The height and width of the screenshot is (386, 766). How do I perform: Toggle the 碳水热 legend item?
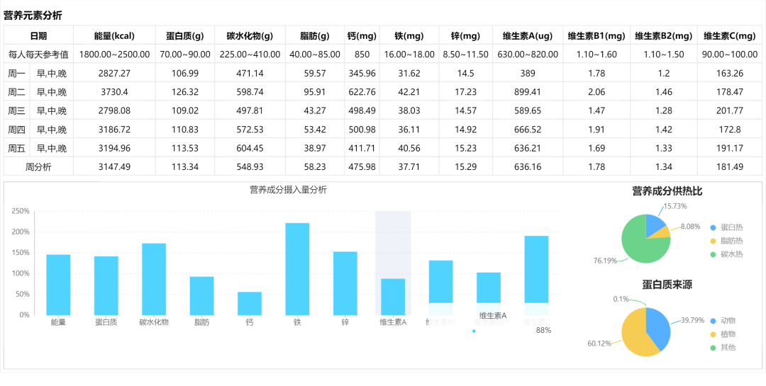pos(726,254)
